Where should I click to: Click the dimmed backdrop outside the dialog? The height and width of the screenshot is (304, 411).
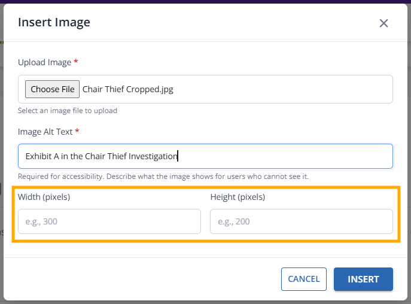click(2, 150)
